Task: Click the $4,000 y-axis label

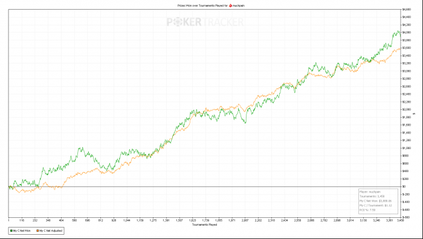Action: click(x=406, y=33)
